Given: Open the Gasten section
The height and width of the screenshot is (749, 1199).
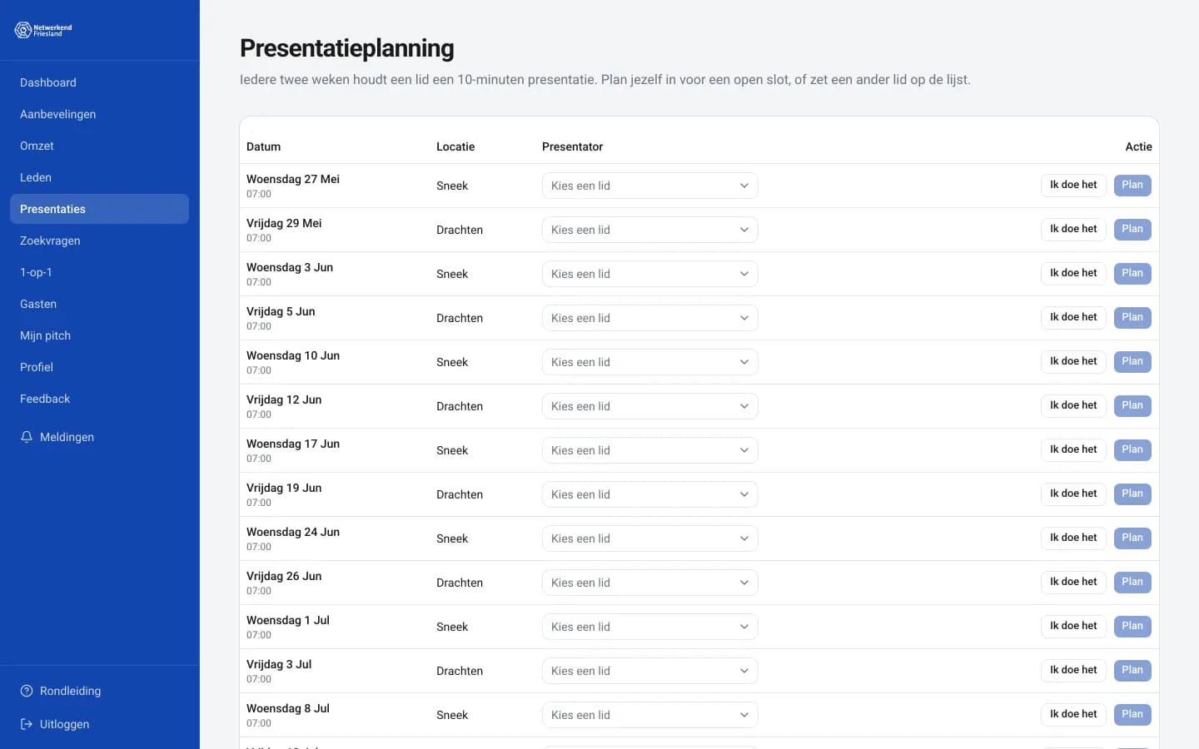Looking at the screenshot, I should (x=99, y=304).
